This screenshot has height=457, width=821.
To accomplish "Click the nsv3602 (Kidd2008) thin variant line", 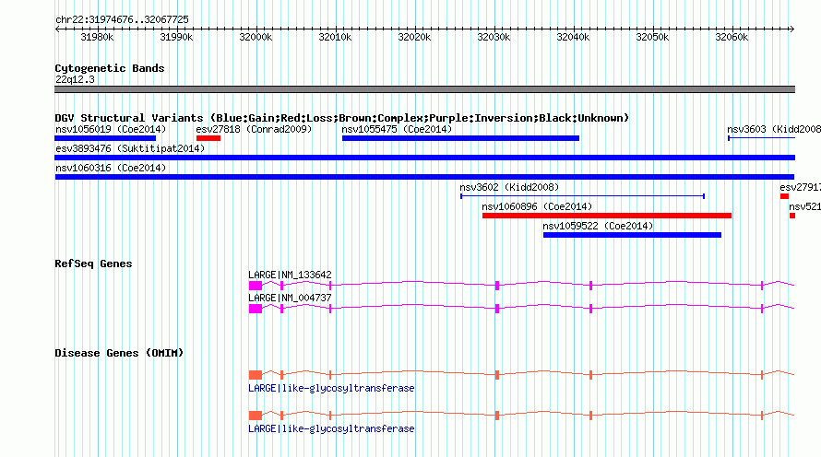I will pos(583,196).
